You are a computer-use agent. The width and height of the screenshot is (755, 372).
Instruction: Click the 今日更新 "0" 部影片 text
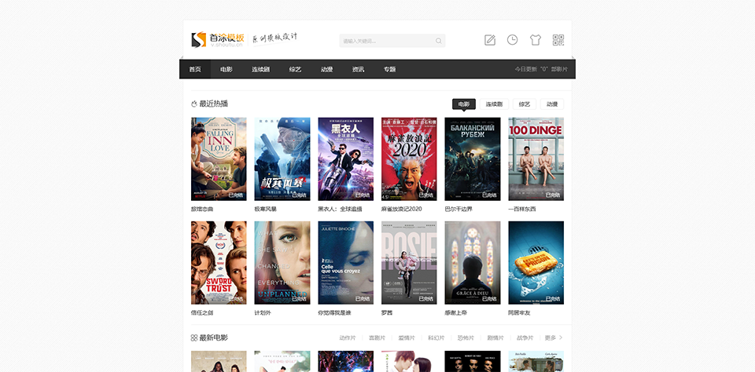click(541, 69)
